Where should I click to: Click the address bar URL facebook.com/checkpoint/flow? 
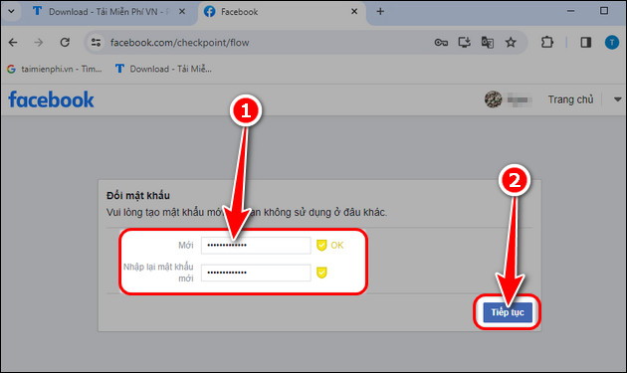pyautogui.click(x=179, y=43)
